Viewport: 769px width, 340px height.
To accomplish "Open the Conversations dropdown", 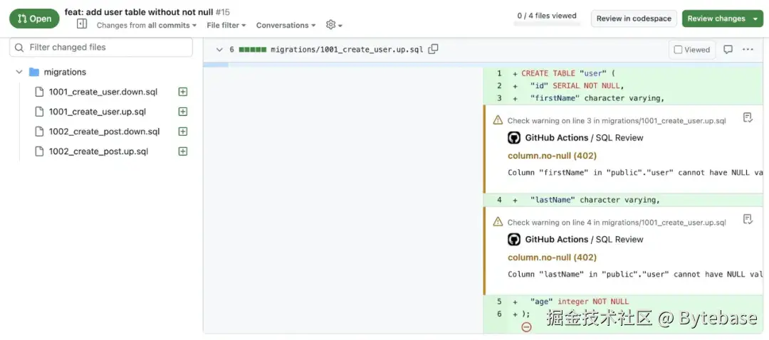I will 286,26.
